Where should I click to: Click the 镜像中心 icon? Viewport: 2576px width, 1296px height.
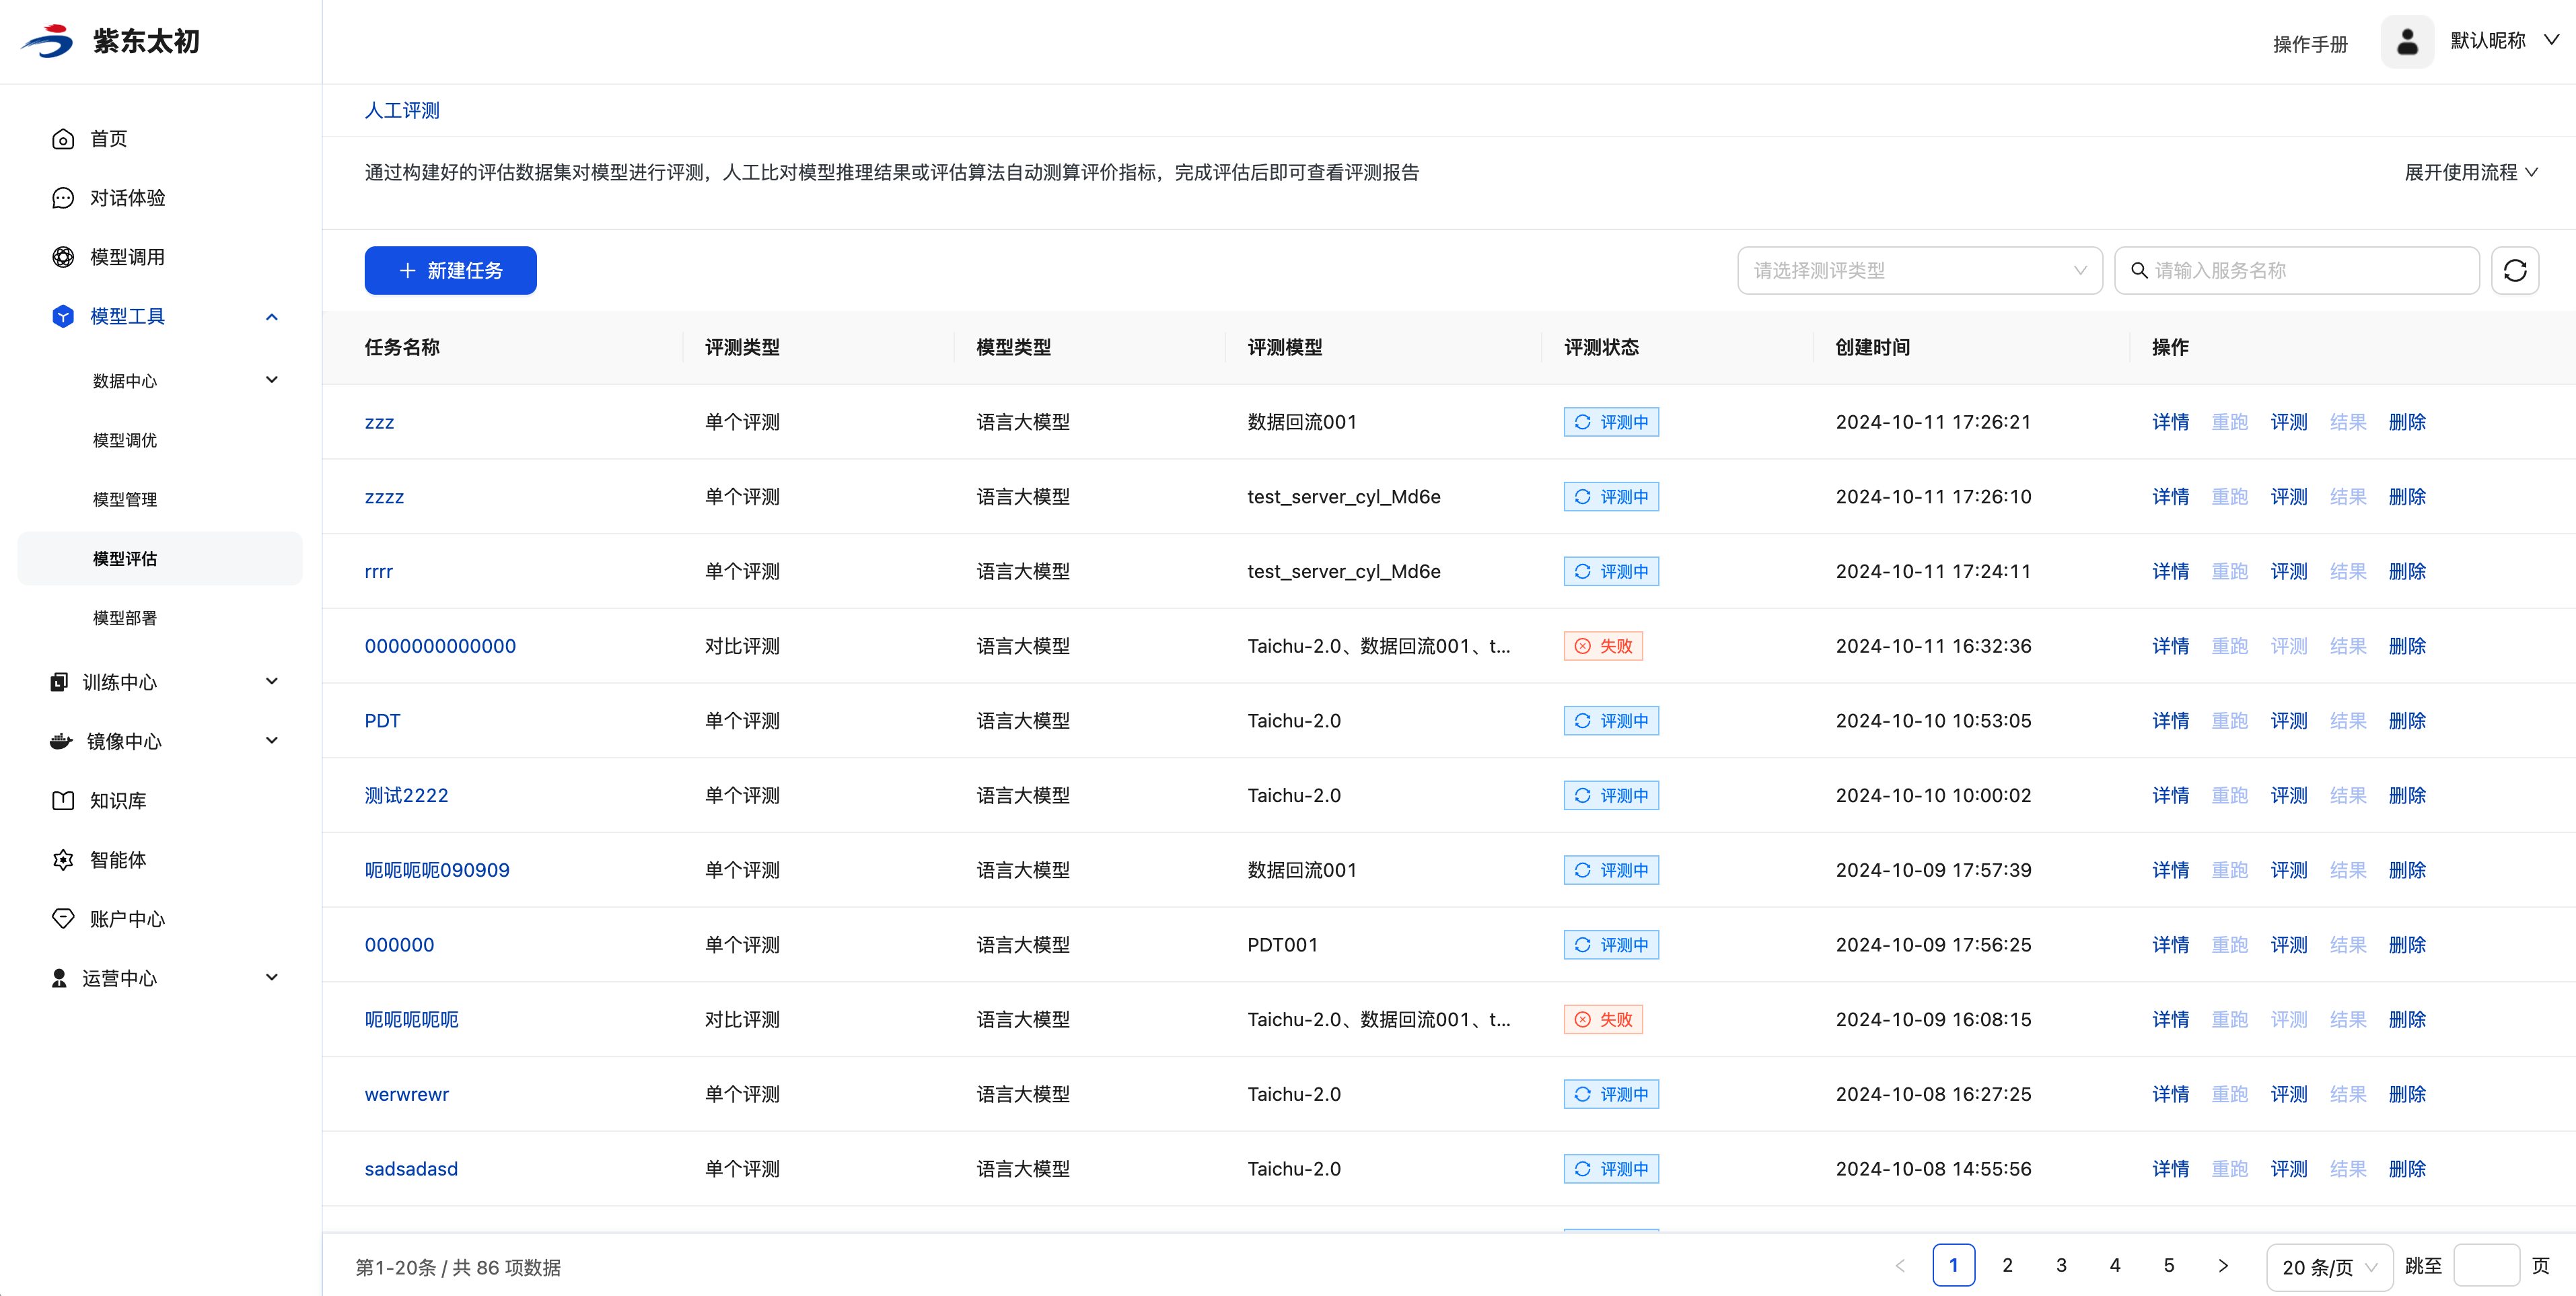[x=61, y=741]
